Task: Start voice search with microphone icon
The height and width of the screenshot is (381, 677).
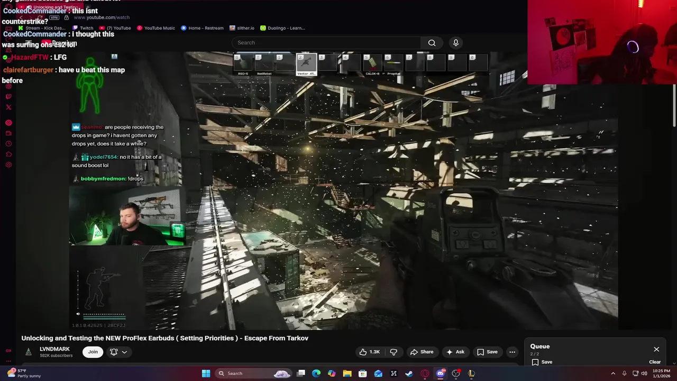Action: tap(456, 43)
